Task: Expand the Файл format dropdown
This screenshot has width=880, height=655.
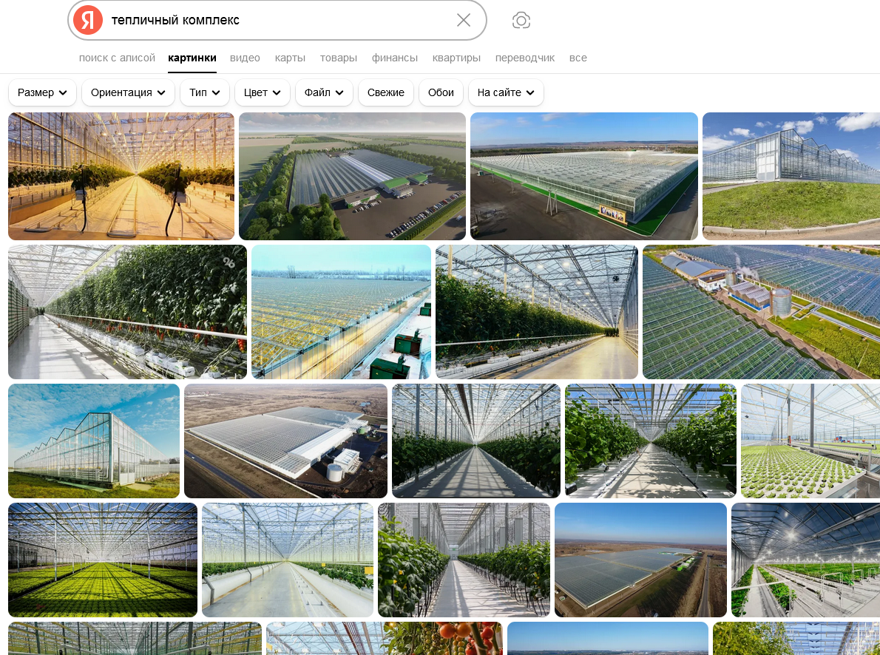Action: coord(324,92)
